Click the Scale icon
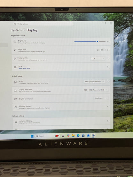This screenshot has width=133, height=177. 15,82
